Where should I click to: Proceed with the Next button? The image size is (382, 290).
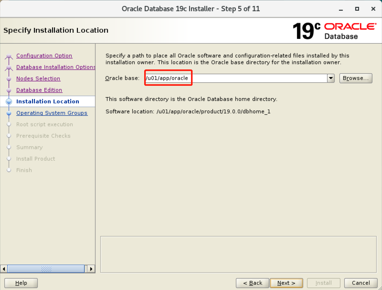point(286,283)
